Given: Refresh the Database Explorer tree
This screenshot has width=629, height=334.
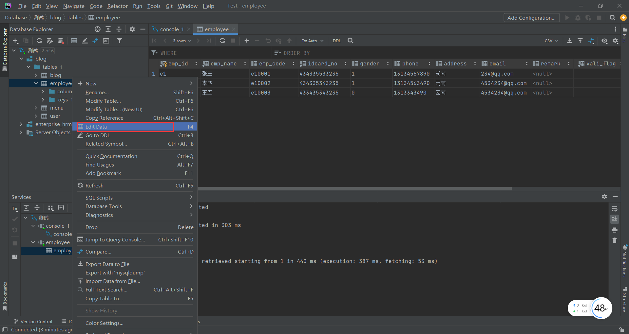Looking at the screenshot, I should [x=39, y=41].
